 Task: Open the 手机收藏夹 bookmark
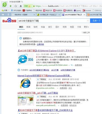click(16, 10)
